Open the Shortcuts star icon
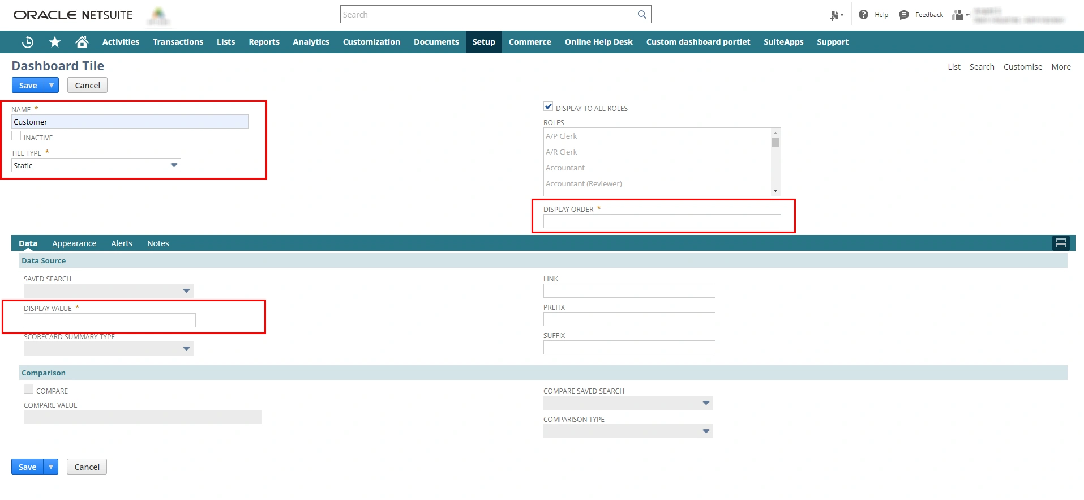This screenshot has width=1084, height=500. pyautogui.click(x=55, y=42)
